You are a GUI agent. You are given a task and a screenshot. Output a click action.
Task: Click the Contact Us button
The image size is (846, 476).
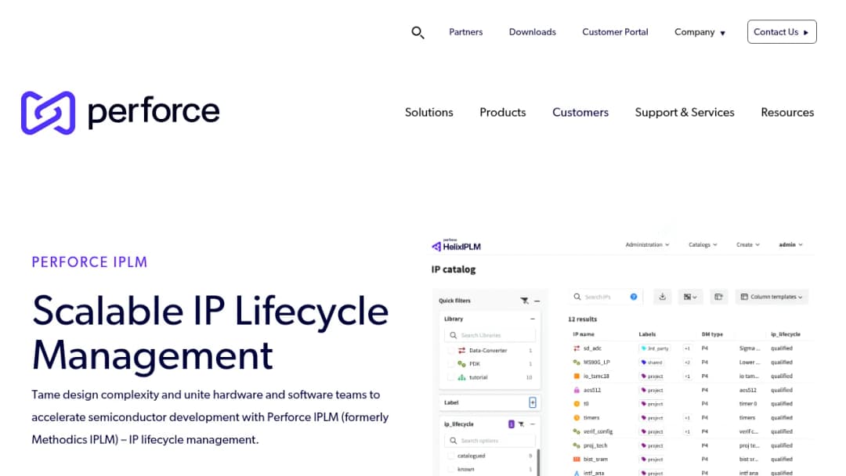point(782,32)
